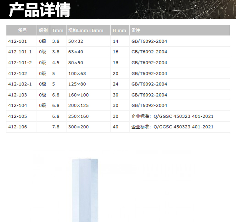This screenshot has width=236, height=222.
Task: Select item number 412-106
Action: click(x=17, y=127)
